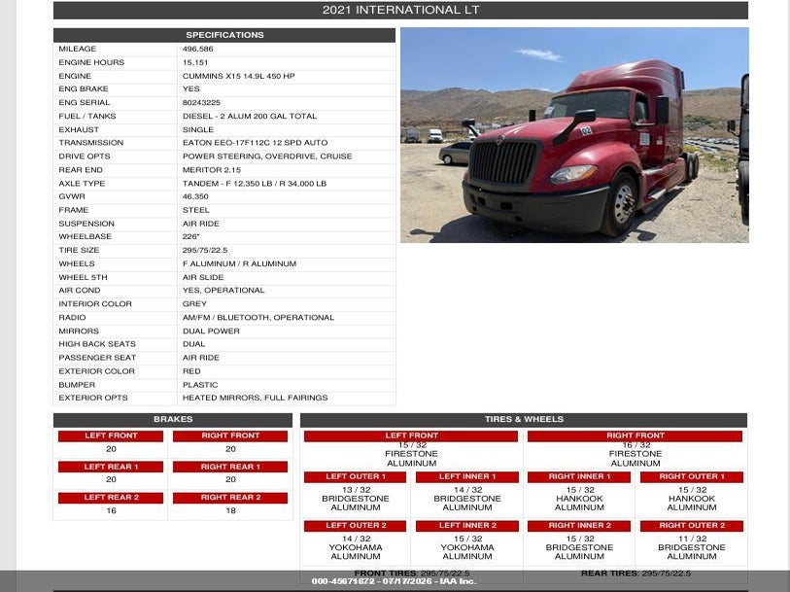Select the RIGHT FRONT tire header
Viewport: 790px width, 592px height.
coord(635,435)
